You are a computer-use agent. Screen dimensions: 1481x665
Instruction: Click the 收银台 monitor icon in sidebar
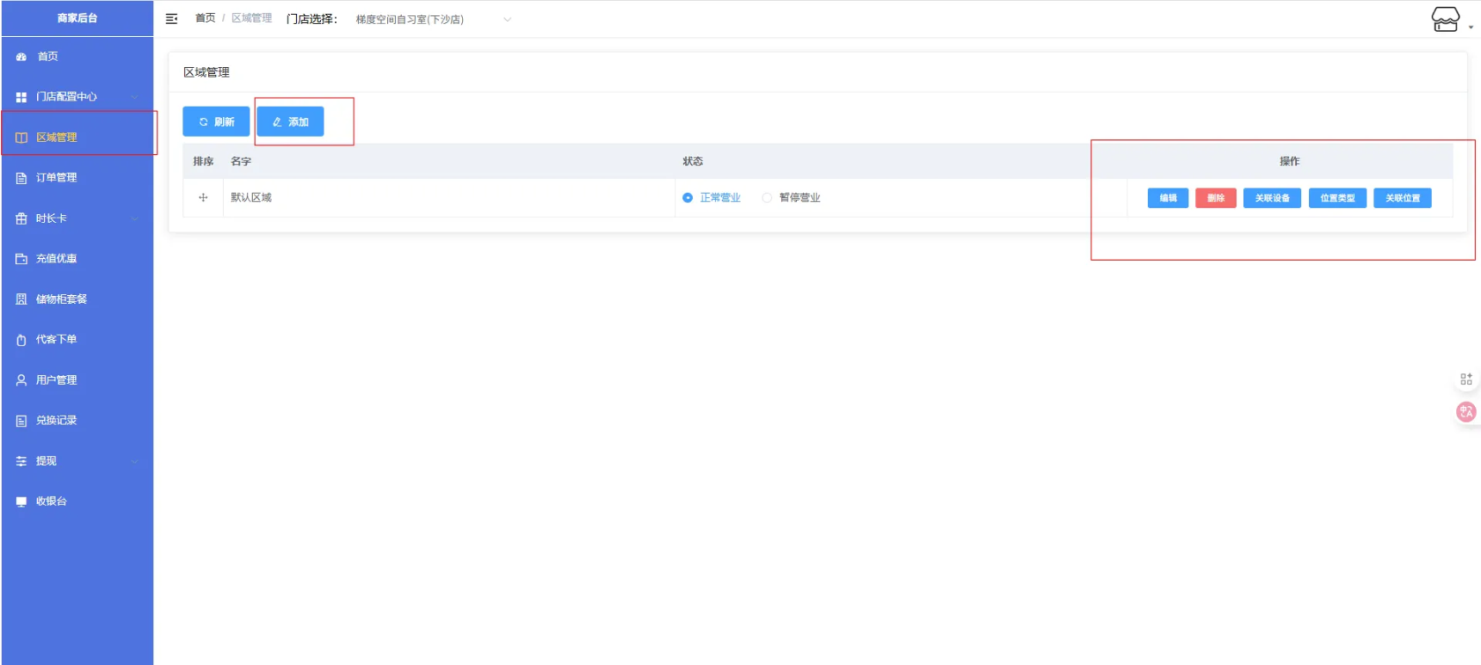(x=21, y=502)
